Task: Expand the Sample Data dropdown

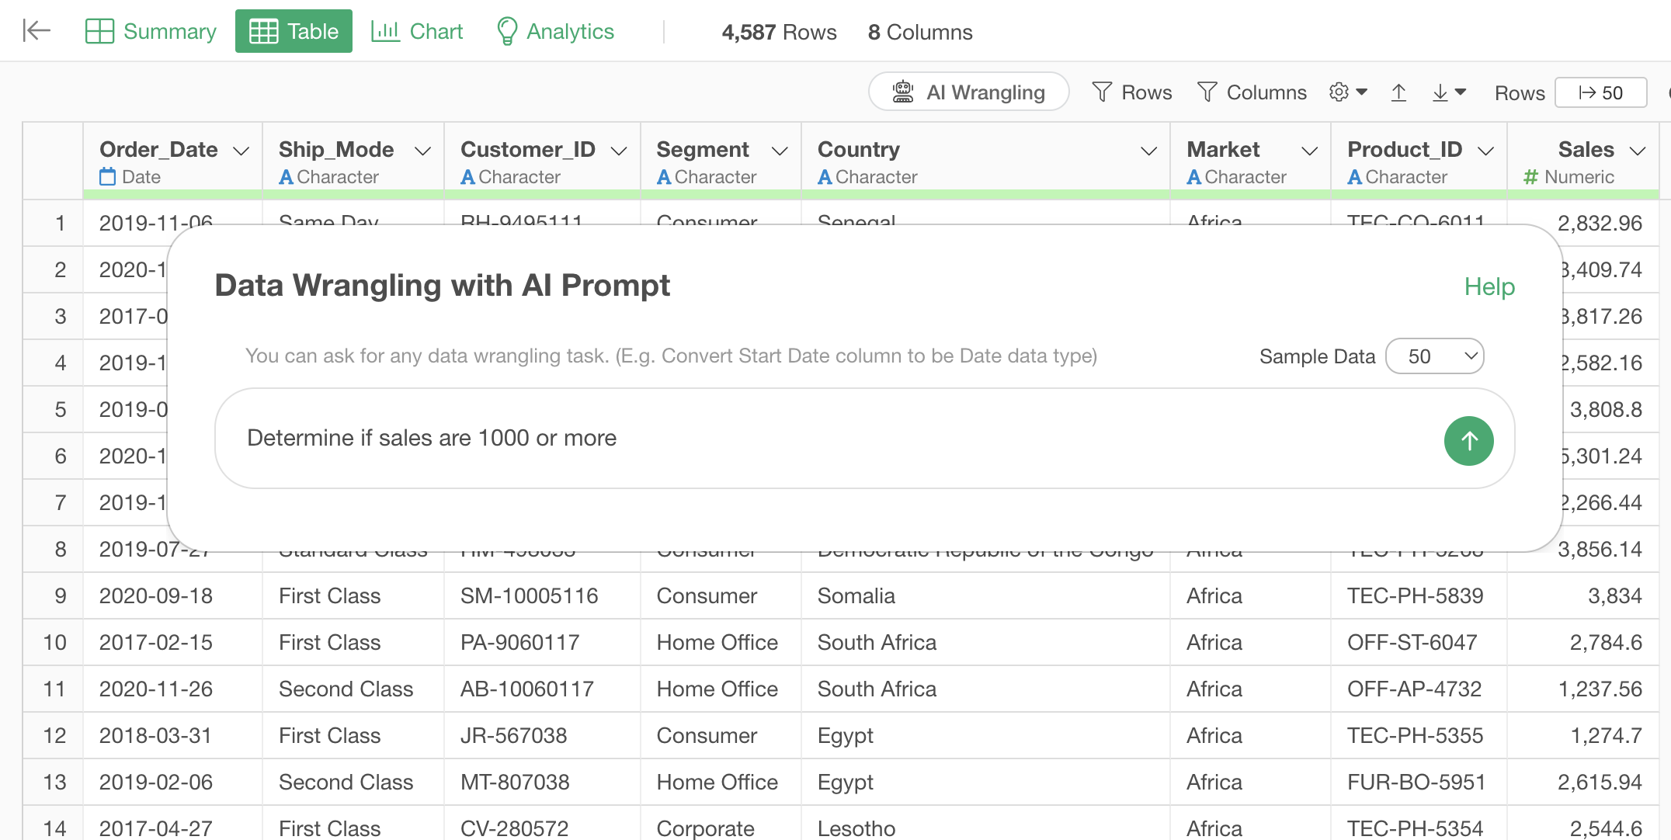Action: point(1434,356)
